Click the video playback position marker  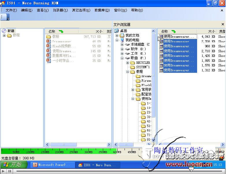pos(191,169)
